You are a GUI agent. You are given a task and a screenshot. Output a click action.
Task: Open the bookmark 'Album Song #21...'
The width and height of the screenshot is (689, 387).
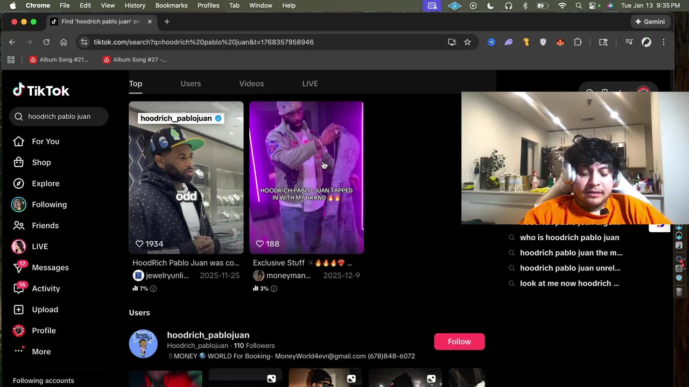(59, 60)
